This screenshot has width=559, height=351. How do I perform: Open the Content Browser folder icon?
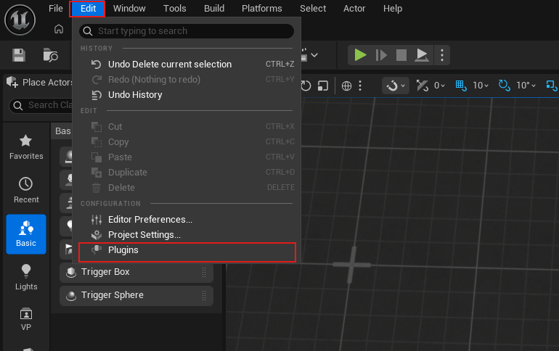[50, 55]
